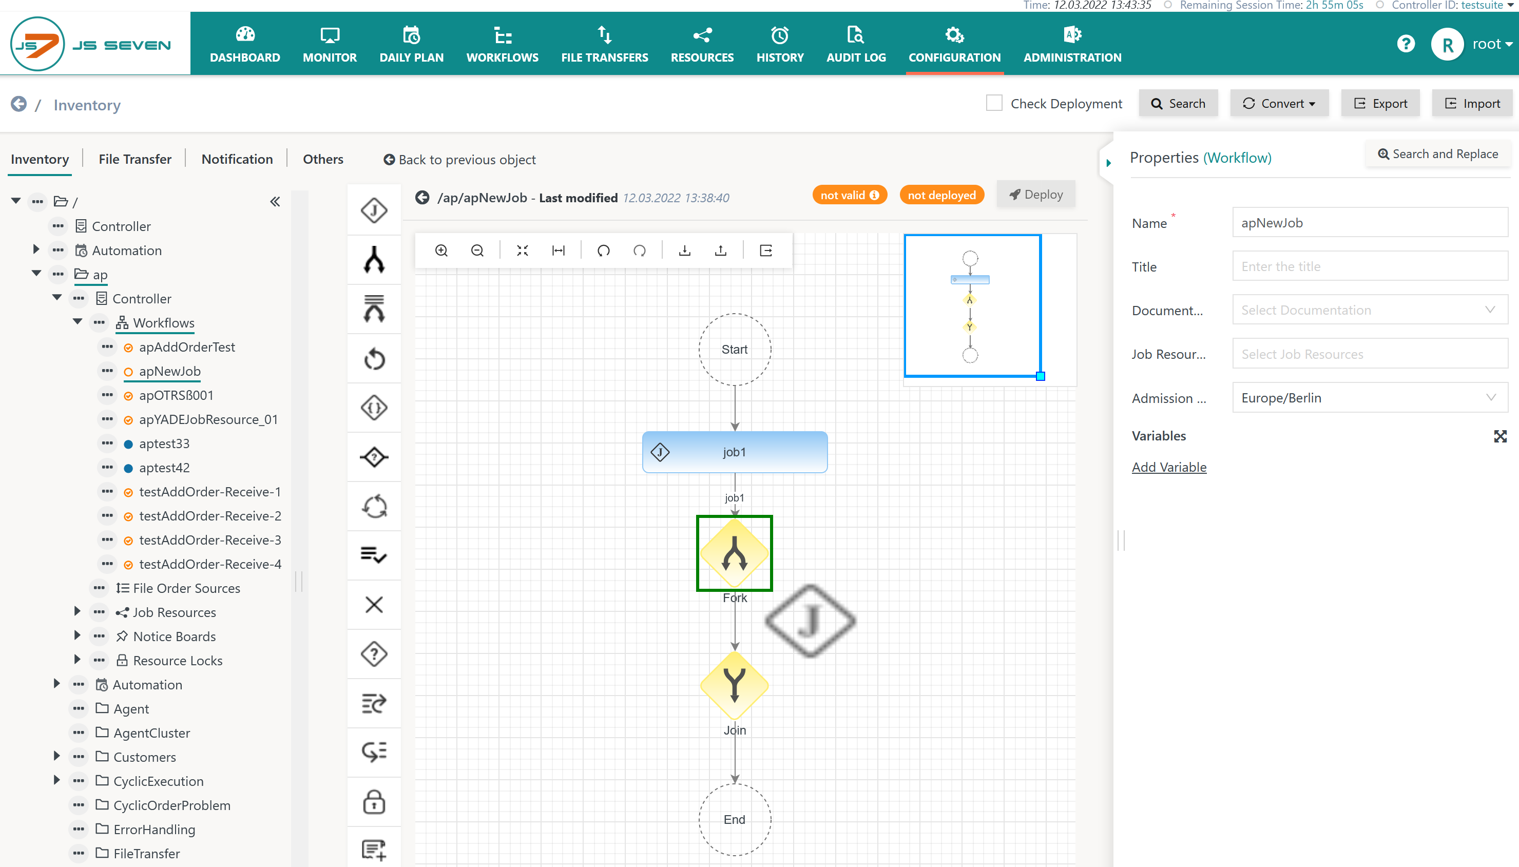Open the root user menu

pos(1492,44)
